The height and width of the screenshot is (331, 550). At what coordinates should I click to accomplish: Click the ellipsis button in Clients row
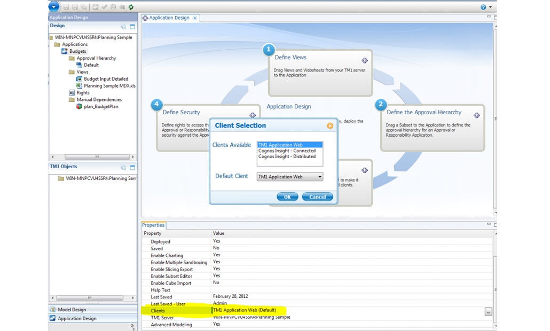coord(488,311)
